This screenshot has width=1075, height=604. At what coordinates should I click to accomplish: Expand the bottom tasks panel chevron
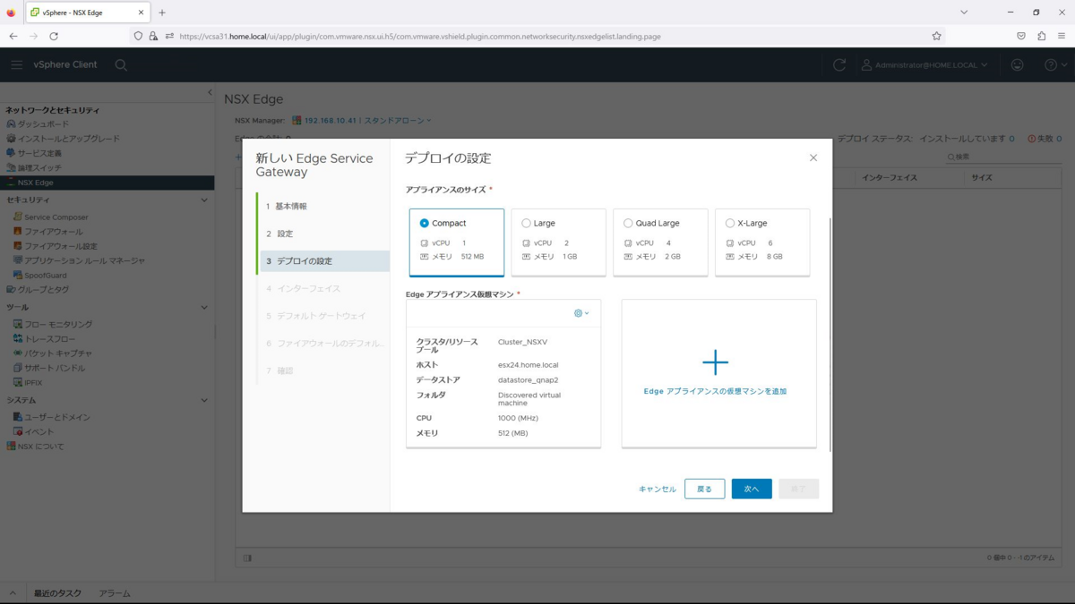(x=13, y=593)
